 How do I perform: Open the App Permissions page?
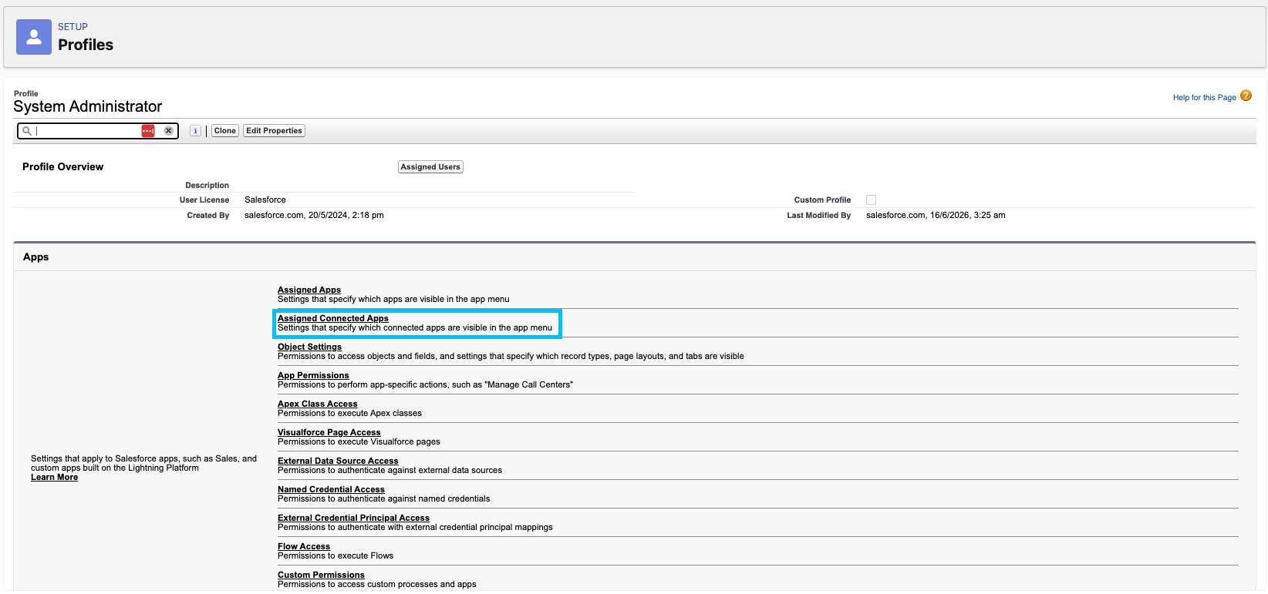(x=313, y=375)
